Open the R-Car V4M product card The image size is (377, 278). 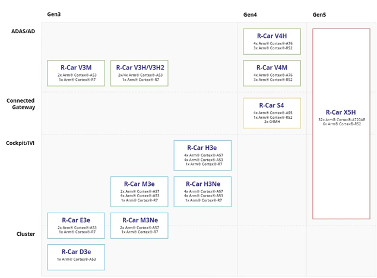click(x=272, y=73)
